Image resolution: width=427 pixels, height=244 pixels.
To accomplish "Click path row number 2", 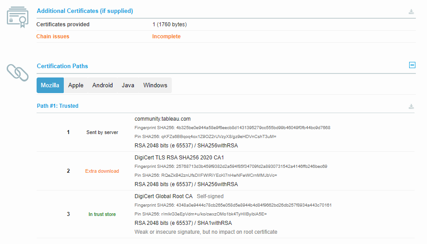I will (68, 171).
